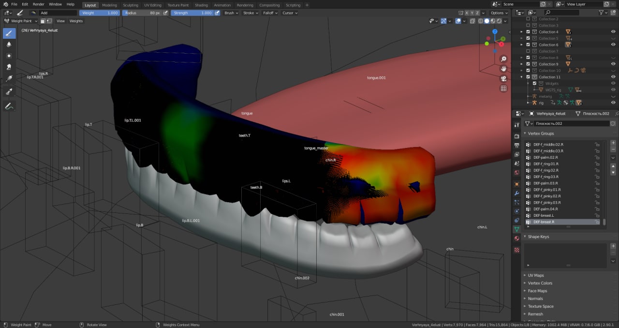Hide Collection 6 with its eye icon
This screenshot has width=619, height=328.
(x=613, y=45)
